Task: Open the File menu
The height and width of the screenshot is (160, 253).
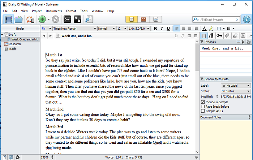Action: [x=5, y=11]
